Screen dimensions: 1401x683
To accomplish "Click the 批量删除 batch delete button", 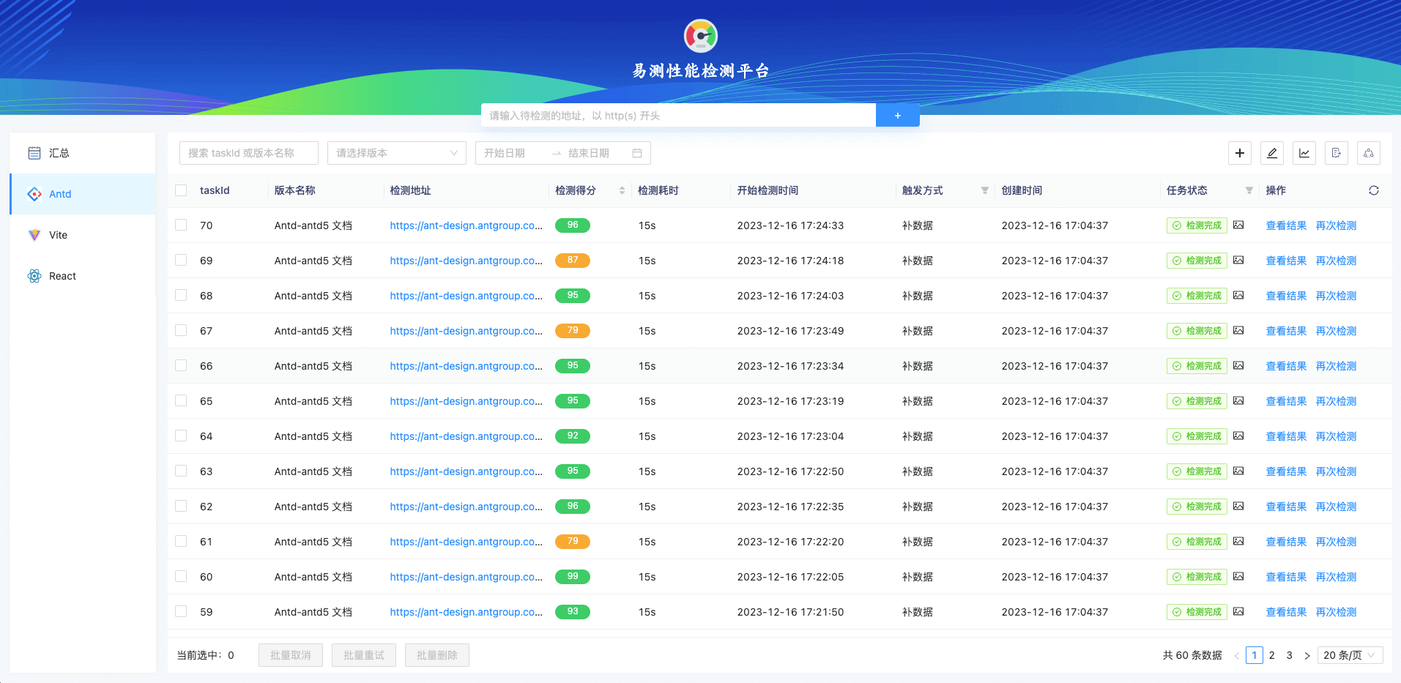I will (437, 655).
